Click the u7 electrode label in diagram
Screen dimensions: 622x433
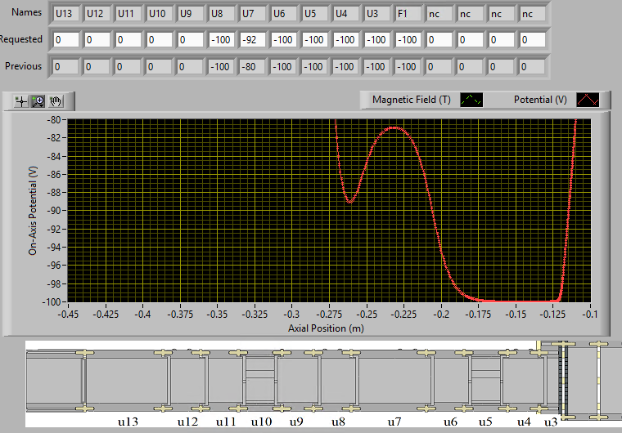pos(394,422)
